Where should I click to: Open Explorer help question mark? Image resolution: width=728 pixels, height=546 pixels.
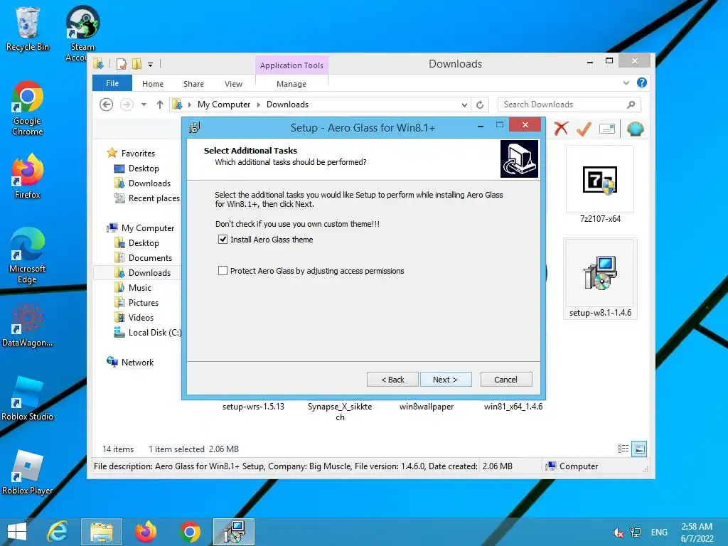642,82
